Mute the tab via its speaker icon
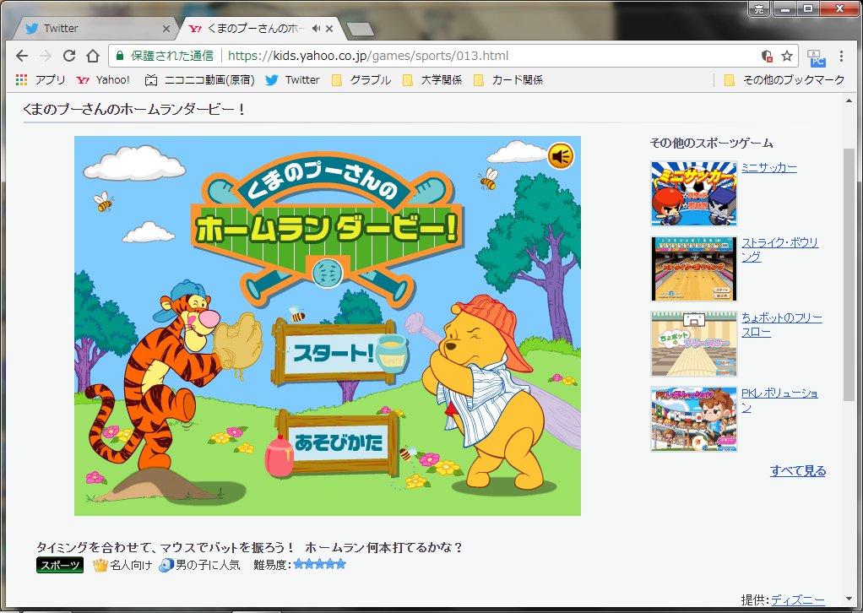This screenshot has width=863, height=613. click(x=316, y=28)
